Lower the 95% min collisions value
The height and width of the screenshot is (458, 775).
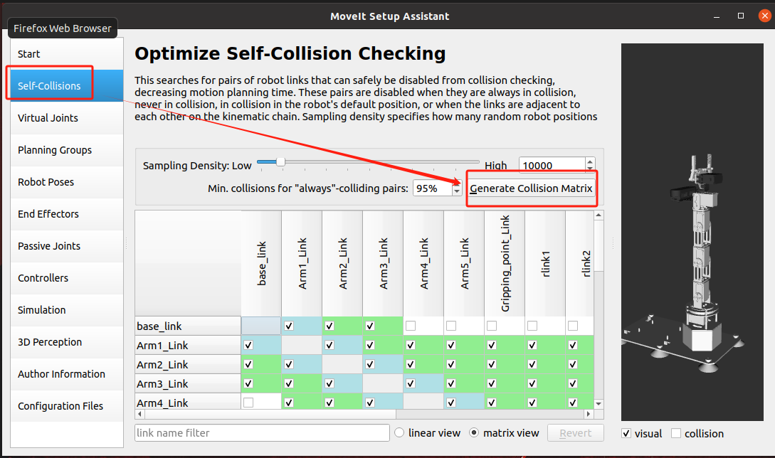[x=457, y=191]
